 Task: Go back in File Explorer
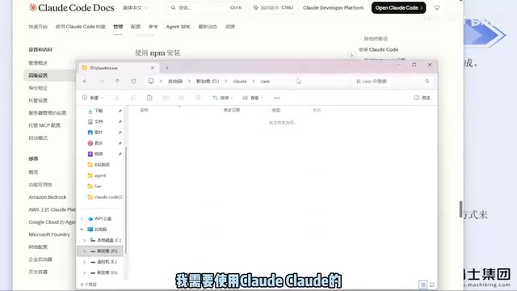tap(86, 81)
